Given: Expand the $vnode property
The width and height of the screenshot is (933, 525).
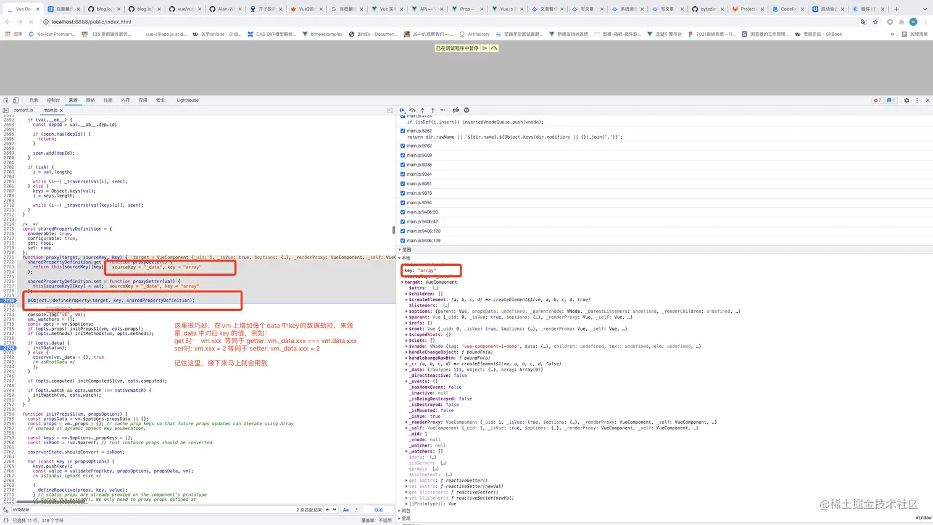Looking at the screenshot, I should tap(406, 346).
